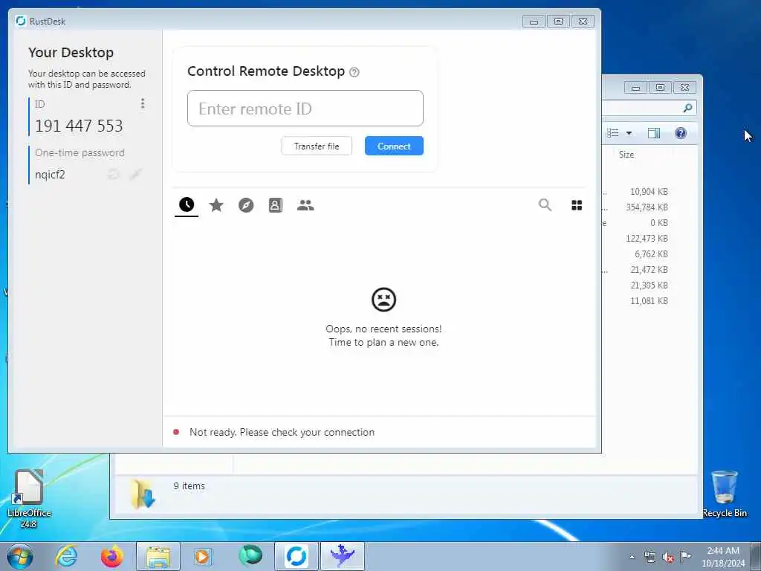Launch Internet Explorer from the taskbar
Screen dimensions: 761x571
tap(66, 556)
